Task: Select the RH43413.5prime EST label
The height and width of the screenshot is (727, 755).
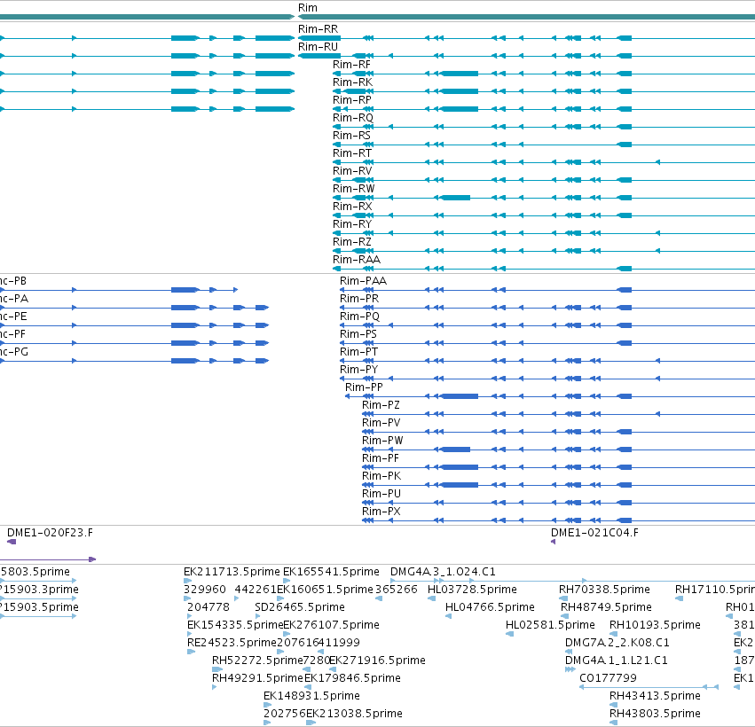Action: click(655, 696)
